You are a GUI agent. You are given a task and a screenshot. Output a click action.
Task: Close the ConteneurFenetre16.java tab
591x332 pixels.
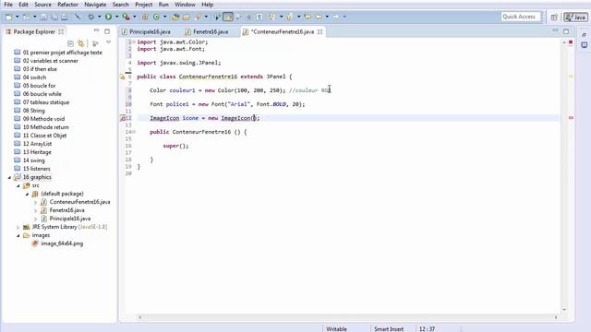(320, 32)
